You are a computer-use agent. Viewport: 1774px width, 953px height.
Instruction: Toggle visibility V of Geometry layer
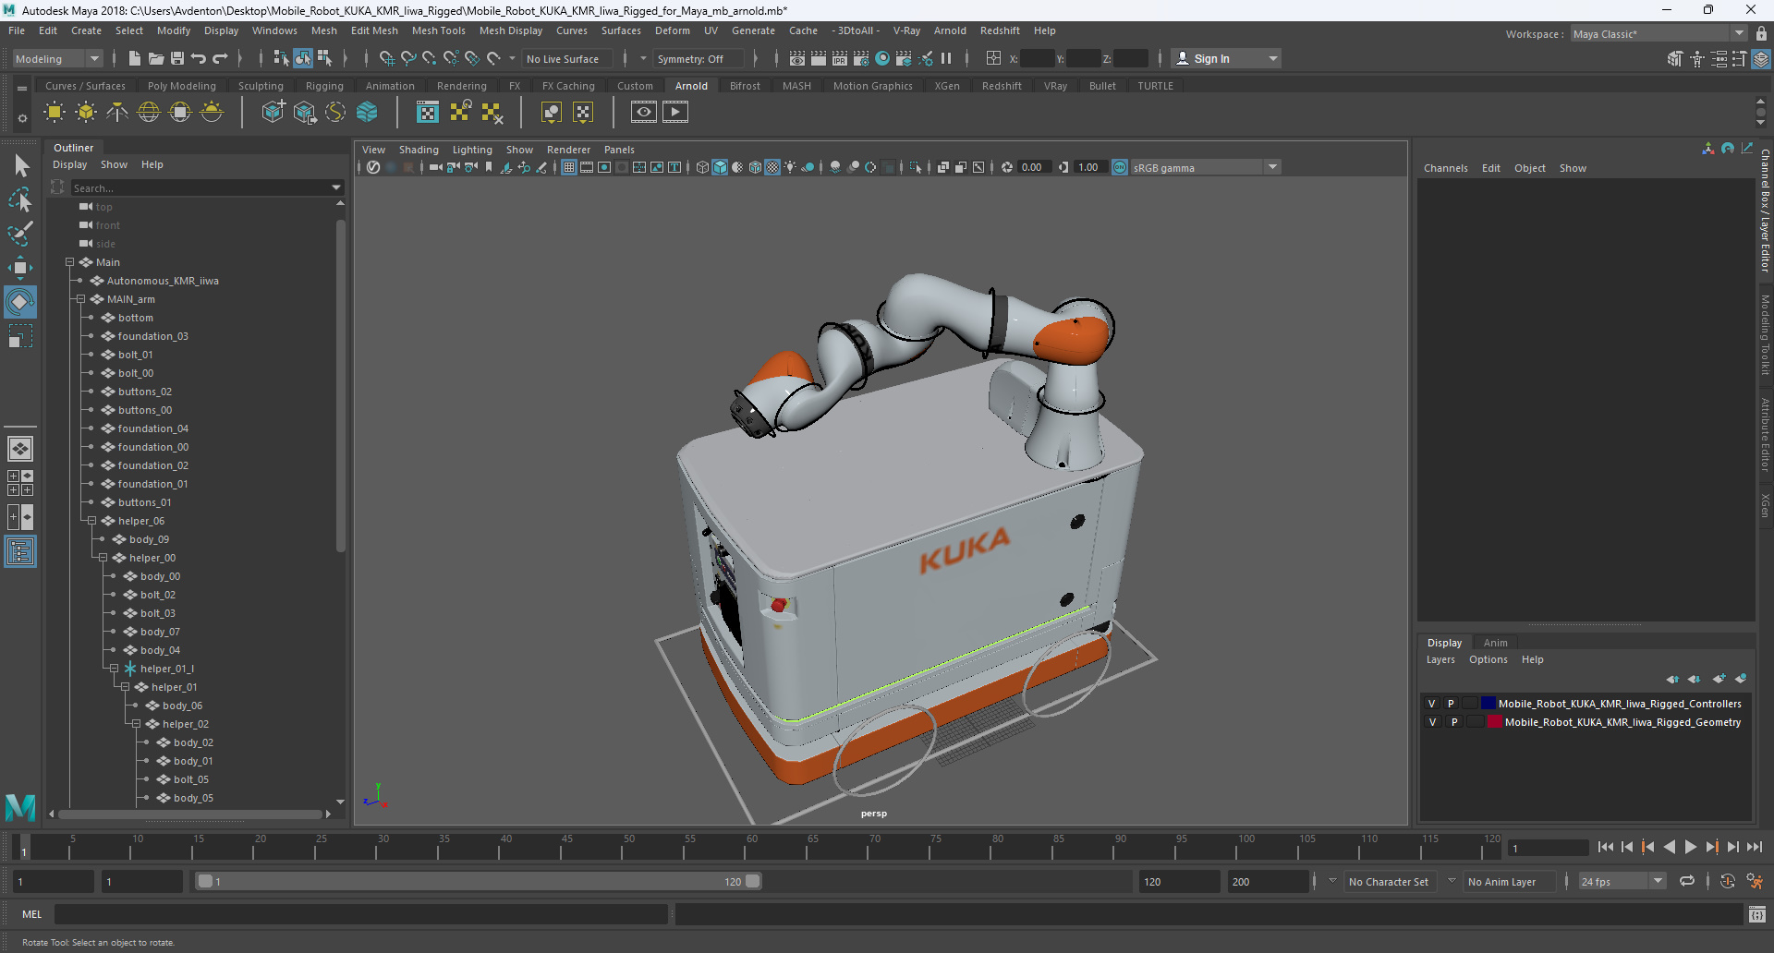pyautogui.click(x=1432, y=722)
